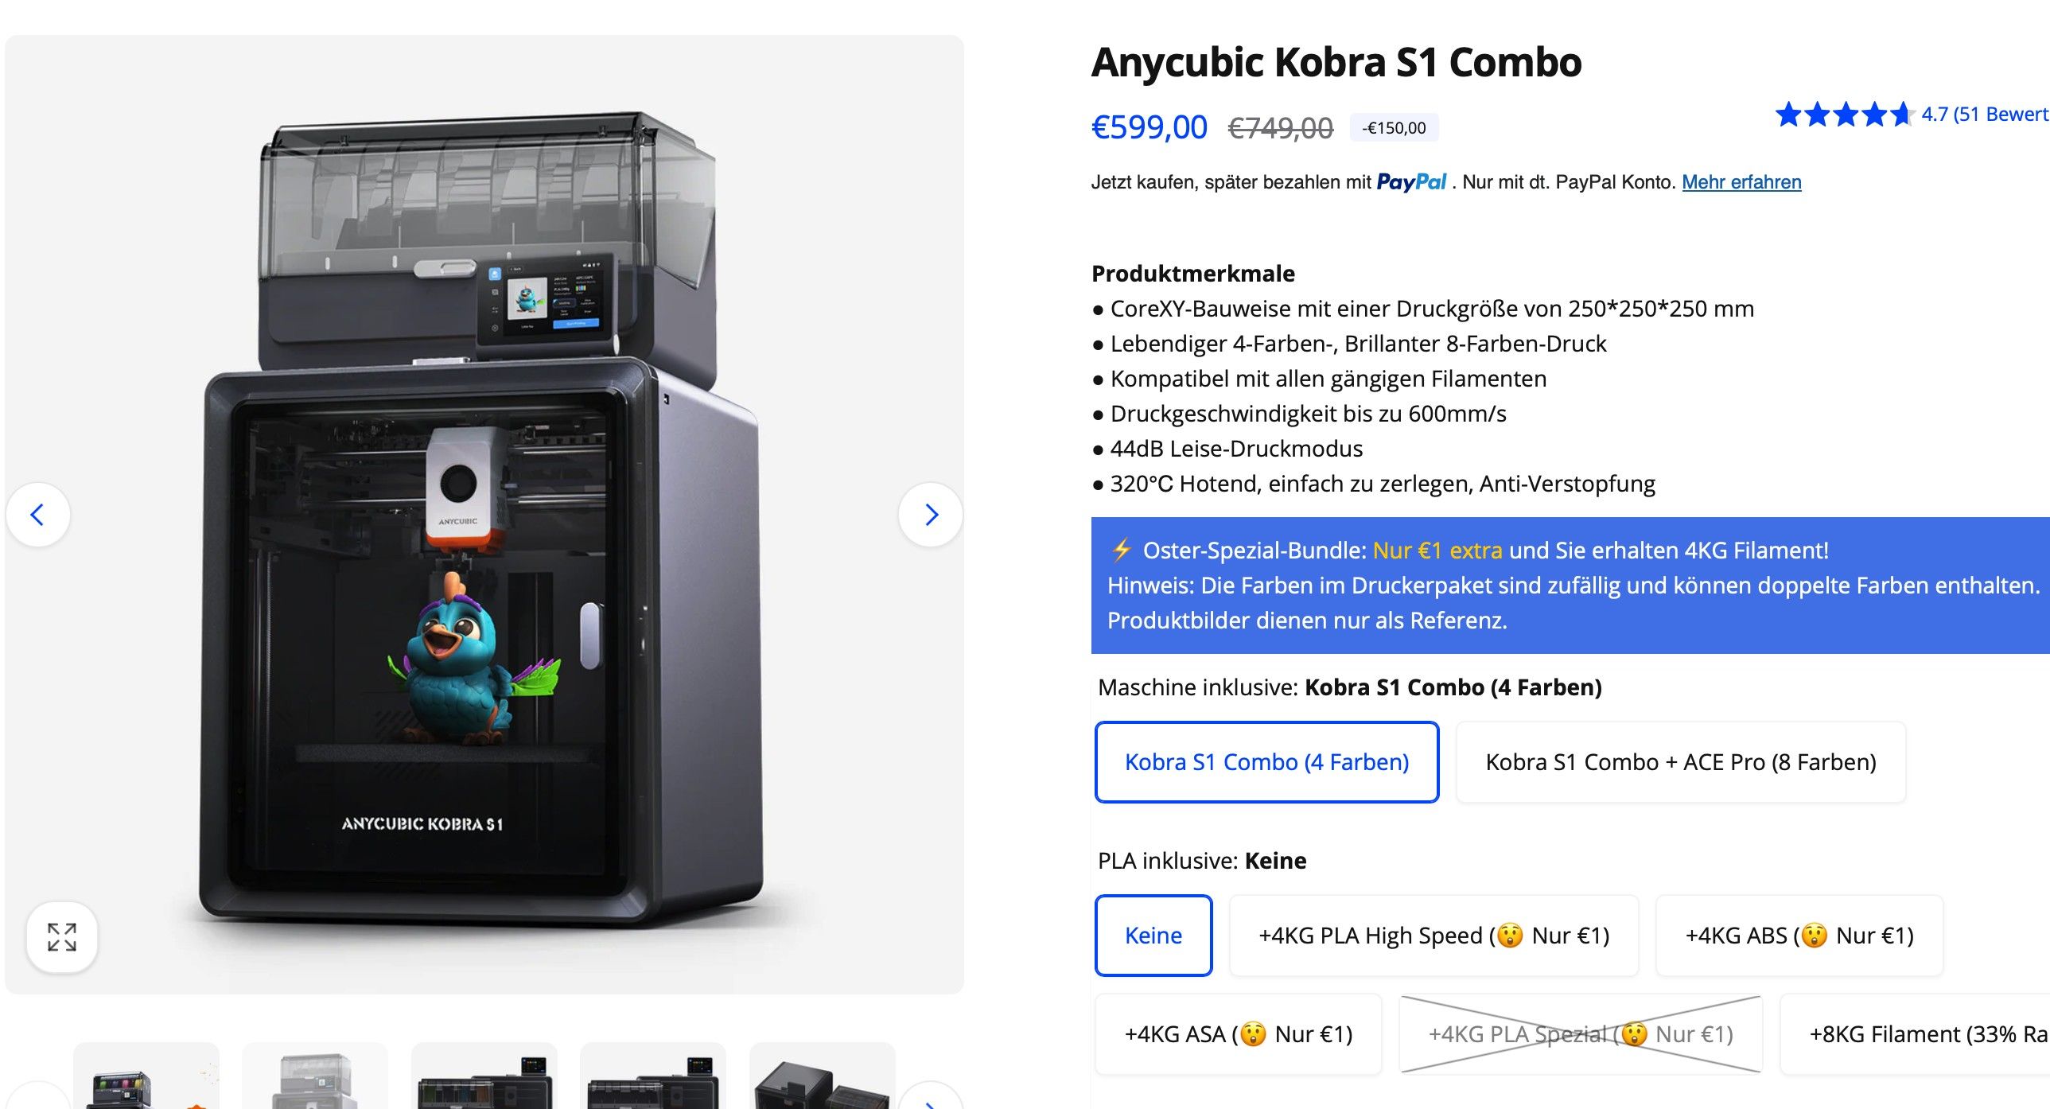Viewport: 2050px width, 1109px height.
Task: Pick the +4KG ABS filament option
Action: point(1799,936)
